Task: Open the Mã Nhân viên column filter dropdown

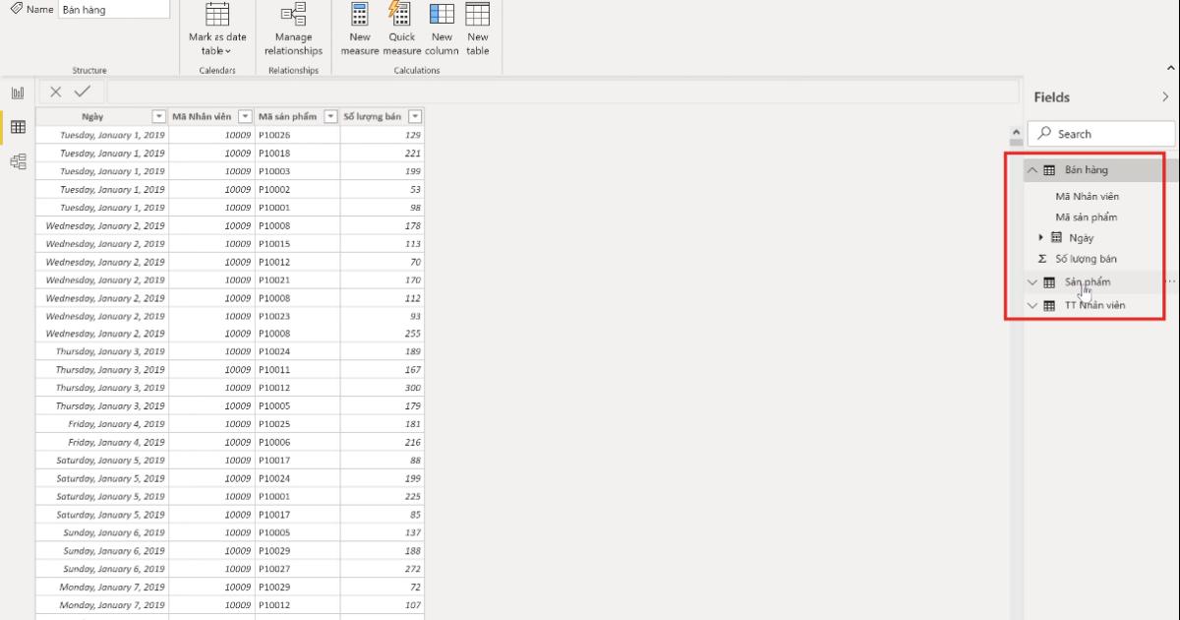Action: (246, 116)
